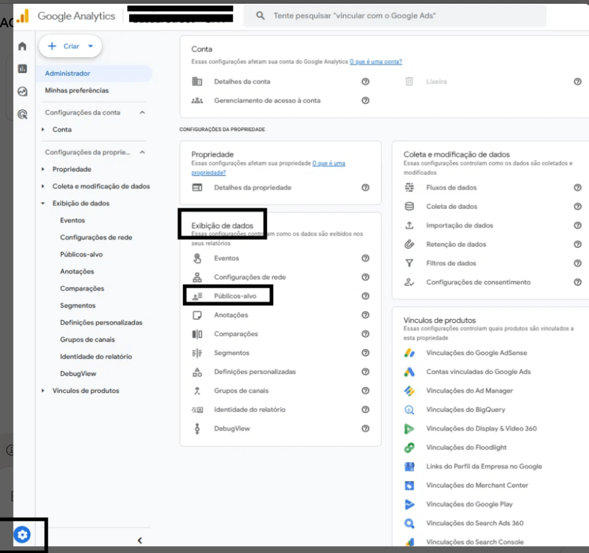Open the Reports bar-chart icon
589x553 pixels.
[22, 69]
